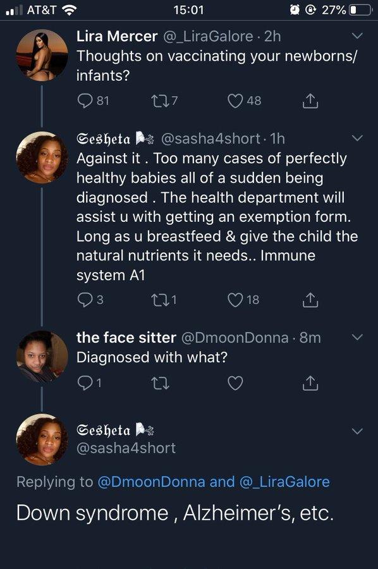The height and width of the screenshot is (569, 378).
Task: Tap the retweet icon on the face sitter's tweet
Action: tap(161, 383)
